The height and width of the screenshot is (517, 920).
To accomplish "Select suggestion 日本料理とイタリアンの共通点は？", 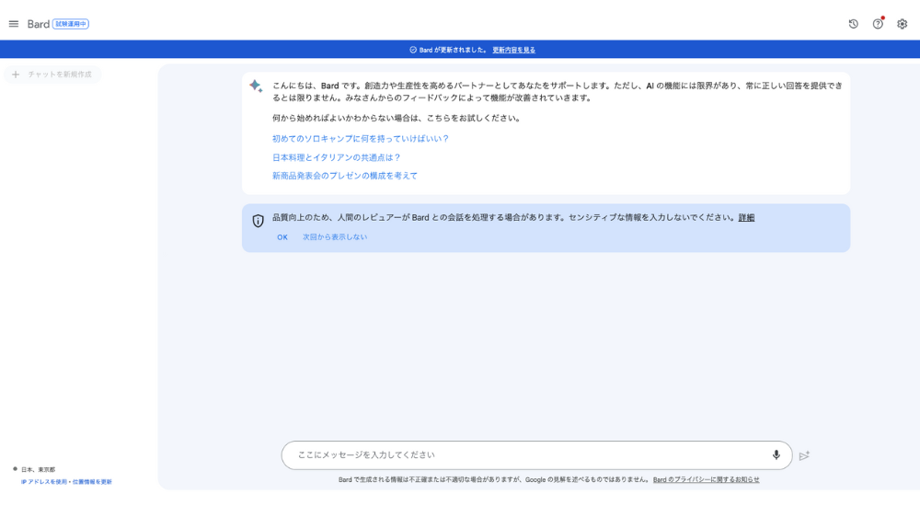I will pyautogui.click(x=336, y=157).
